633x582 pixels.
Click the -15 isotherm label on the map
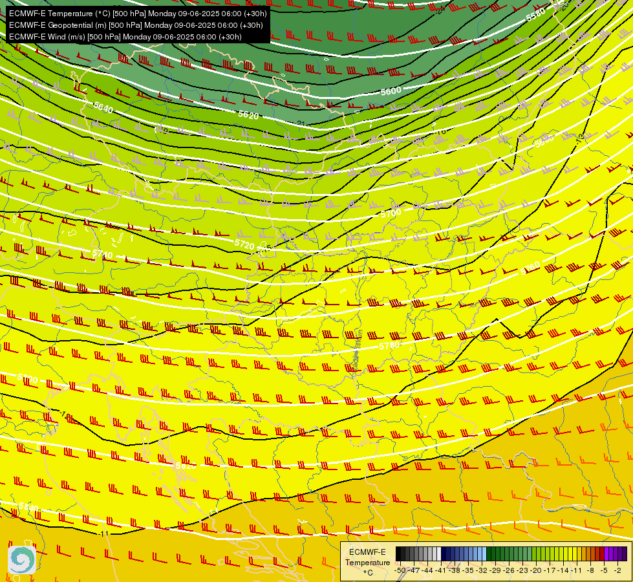click(x=266, y=247)
